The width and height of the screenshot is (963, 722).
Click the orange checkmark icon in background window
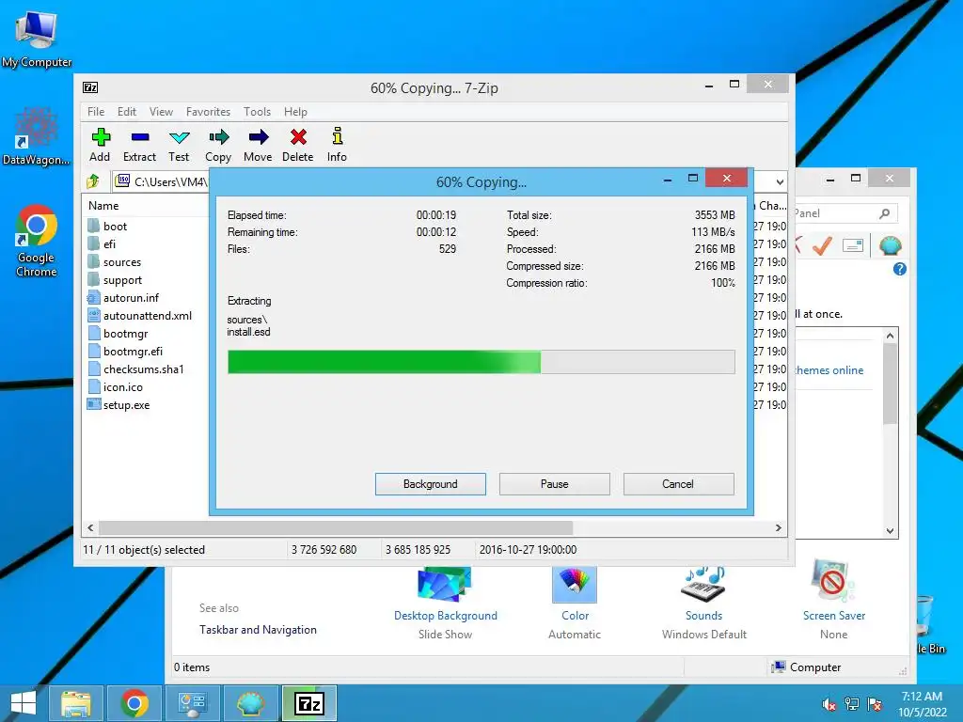(x=822, y=245)
